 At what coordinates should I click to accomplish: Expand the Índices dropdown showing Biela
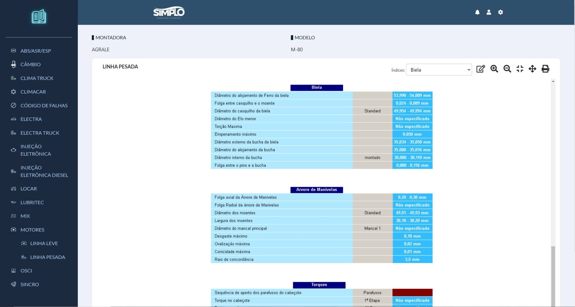(x=439, y=70)
